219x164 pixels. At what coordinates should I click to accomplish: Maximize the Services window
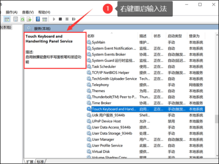click(200, 5)
